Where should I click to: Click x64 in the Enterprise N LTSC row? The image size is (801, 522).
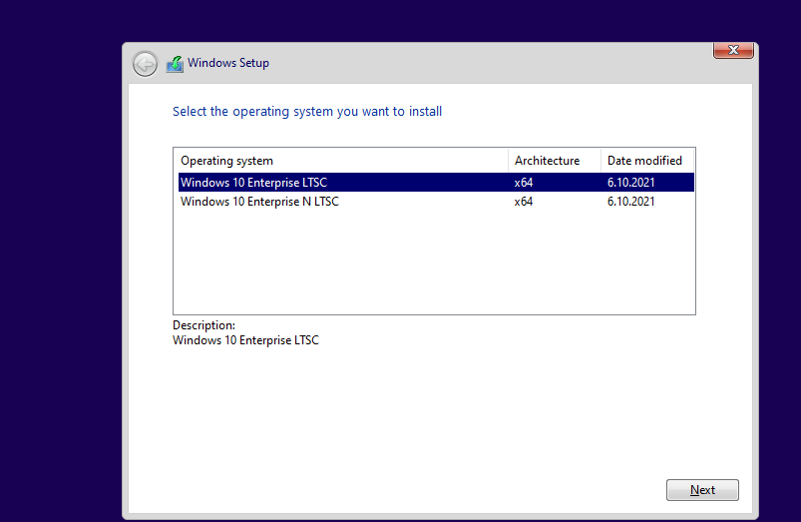[524, 202]
